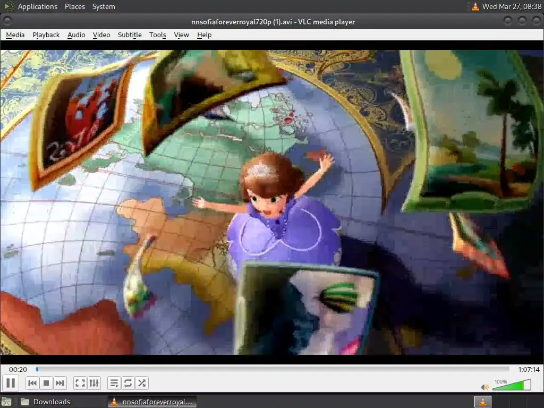
Task: Open the System panel menu
Action: pyautogui.click(x=104, y=6)
